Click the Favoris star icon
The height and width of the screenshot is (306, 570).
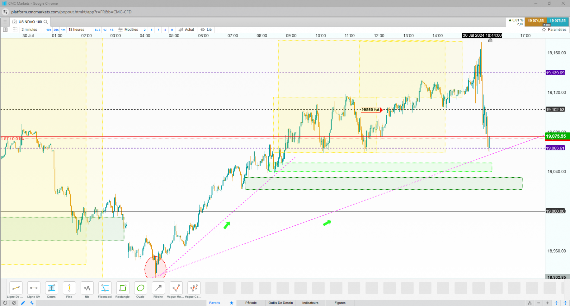click(x=231, y=303)
